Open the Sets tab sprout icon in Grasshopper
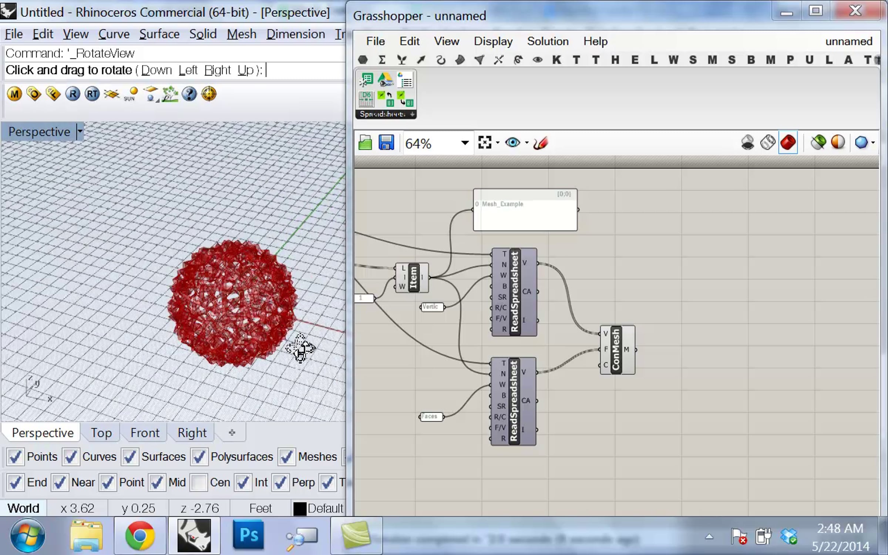 tap(402, 60)
